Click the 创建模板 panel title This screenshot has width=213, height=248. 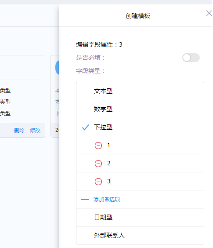point(138,16)
